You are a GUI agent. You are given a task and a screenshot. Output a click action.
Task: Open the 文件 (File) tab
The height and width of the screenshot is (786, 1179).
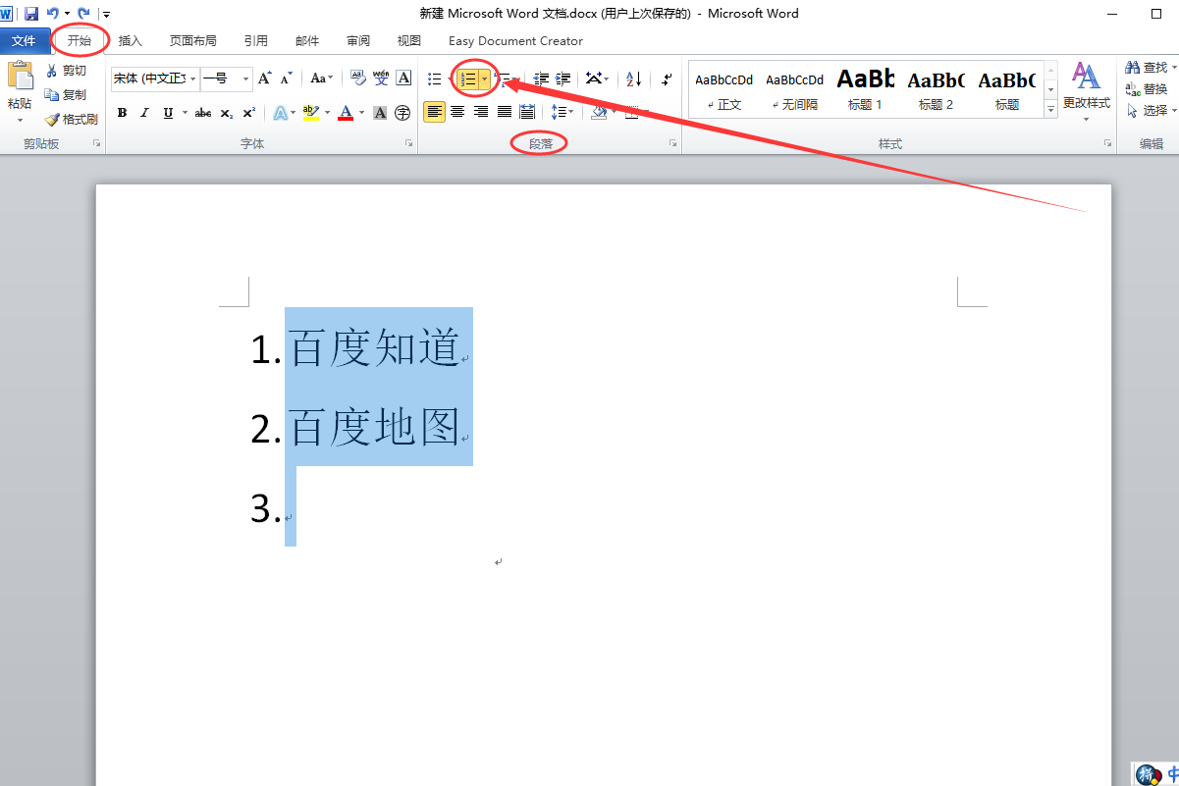click(25, 40)
